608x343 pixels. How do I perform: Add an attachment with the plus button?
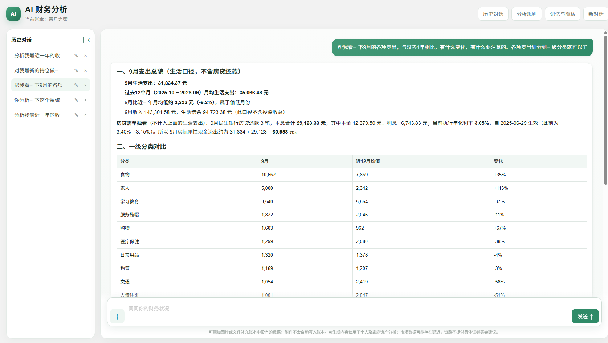click(117, 317)
